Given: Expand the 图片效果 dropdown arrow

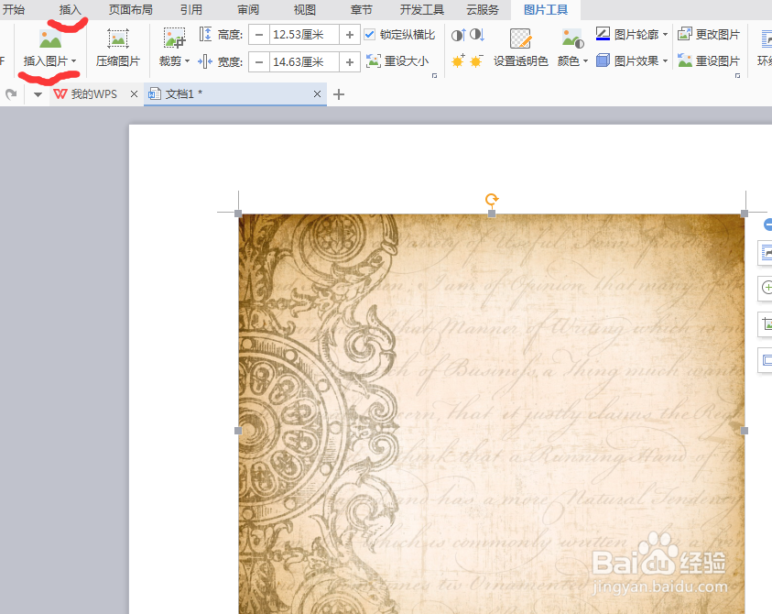Looking at the screenshot, I should coord(665,61).
